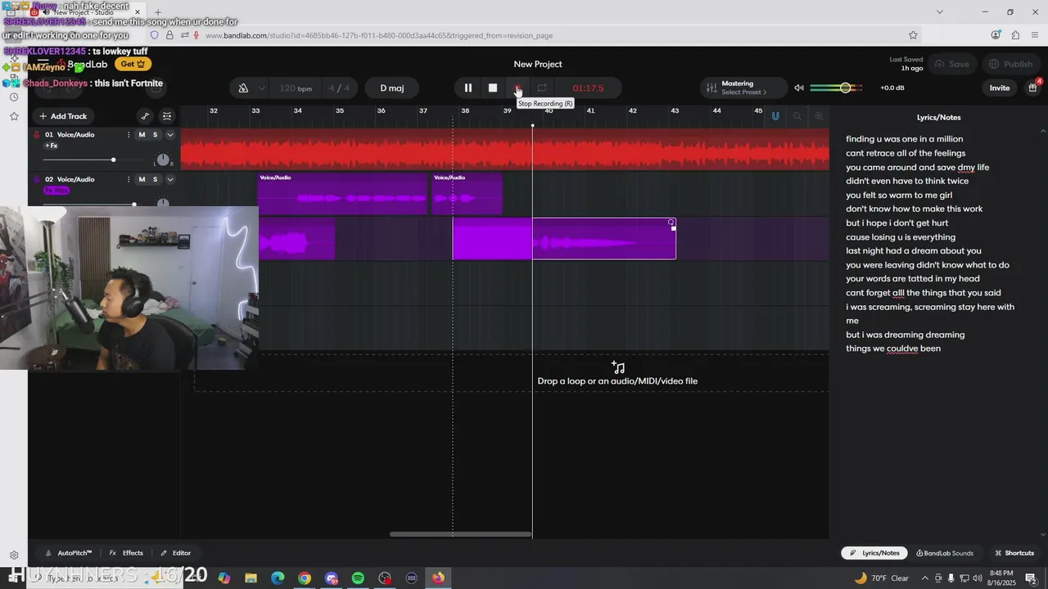The width and height of the screenshot is (1048, 589).
Task: Click the horizontal timeline scrollbar
Action: coord(460,534)
